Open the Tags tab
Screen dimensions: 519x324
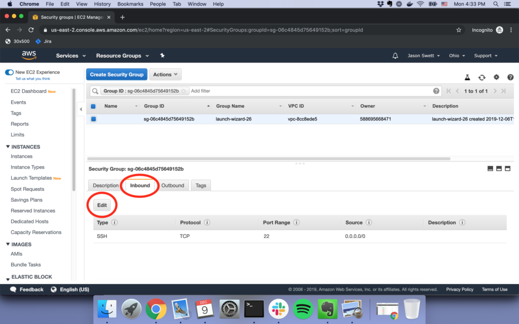[x=201, y=185]
